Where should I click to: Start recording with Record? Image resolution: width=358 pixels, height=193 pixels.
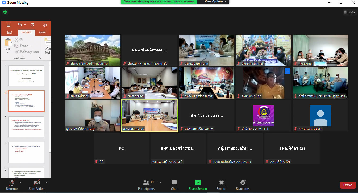(x=221, y=185)
